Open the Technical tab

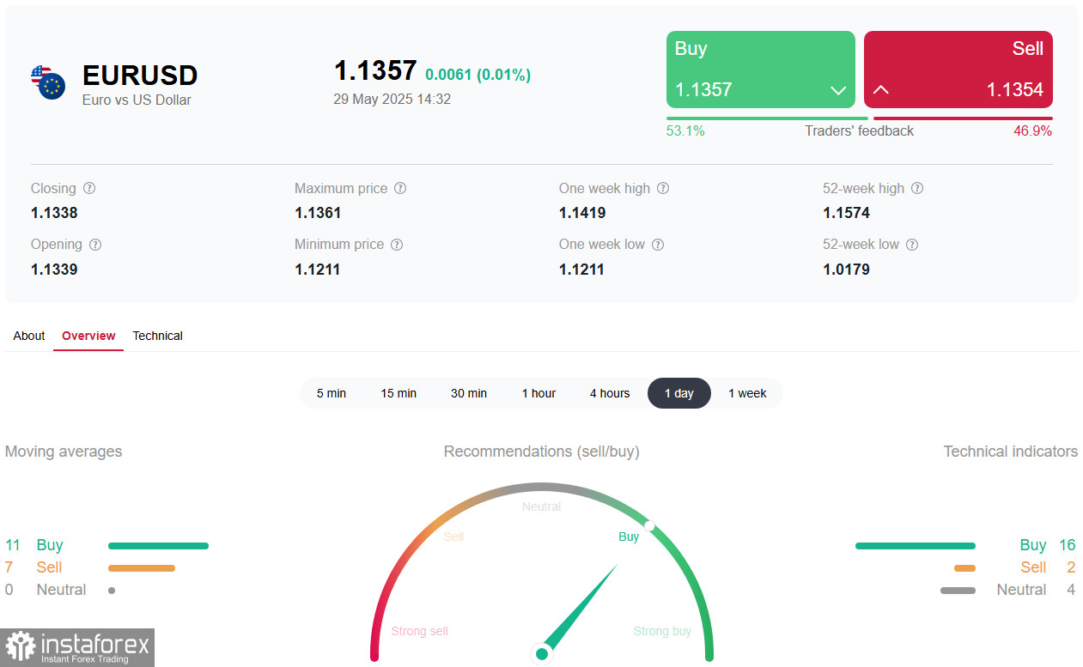157,336
